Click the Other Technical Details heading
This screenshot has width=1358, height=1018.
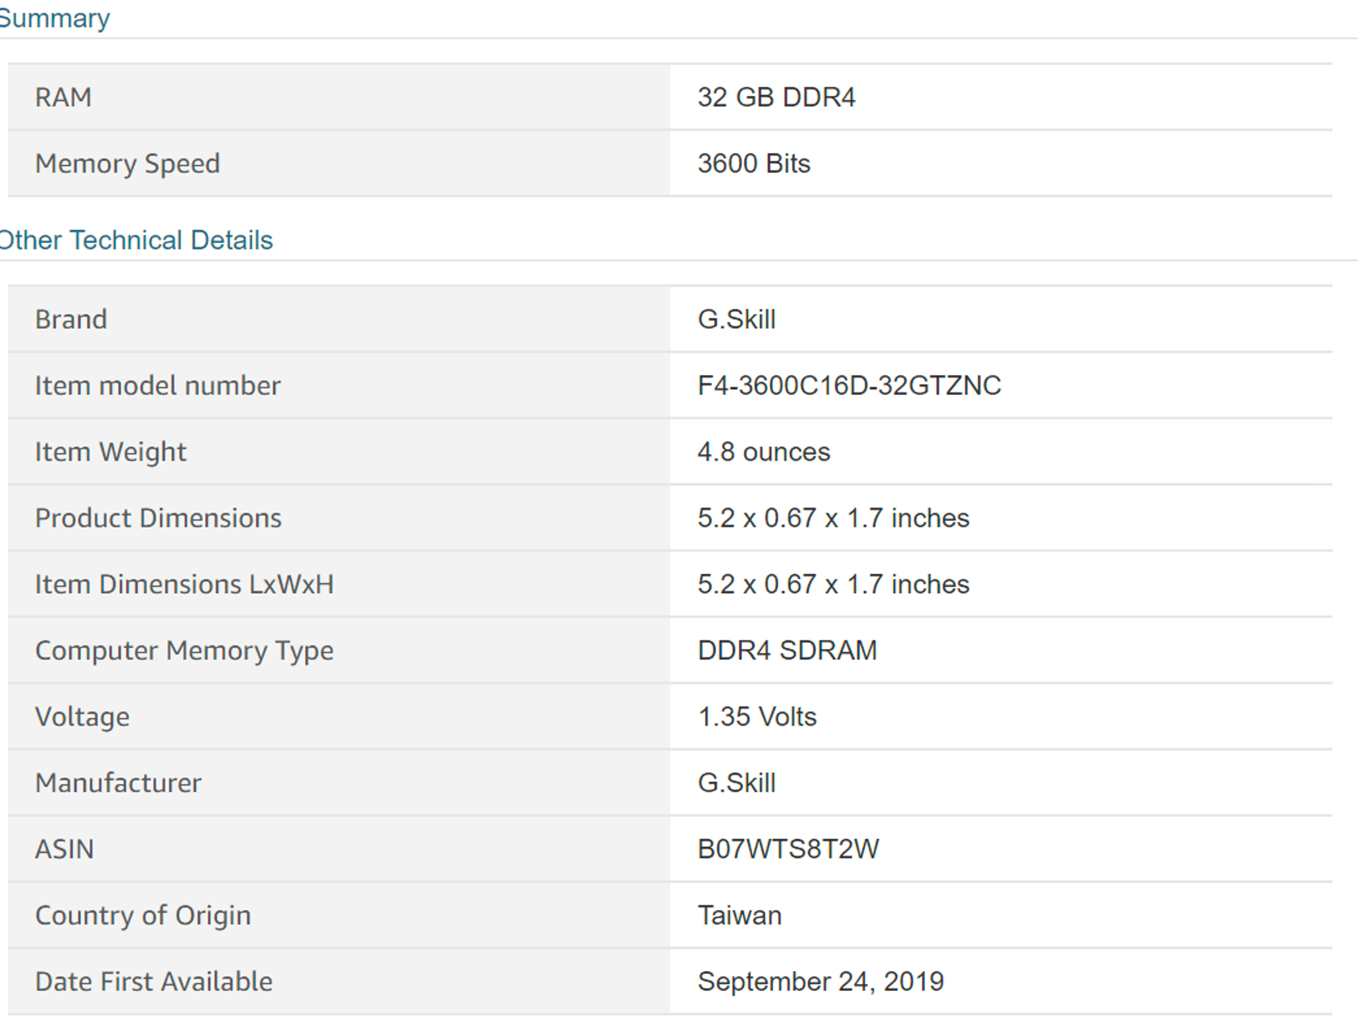pos(136,240)
